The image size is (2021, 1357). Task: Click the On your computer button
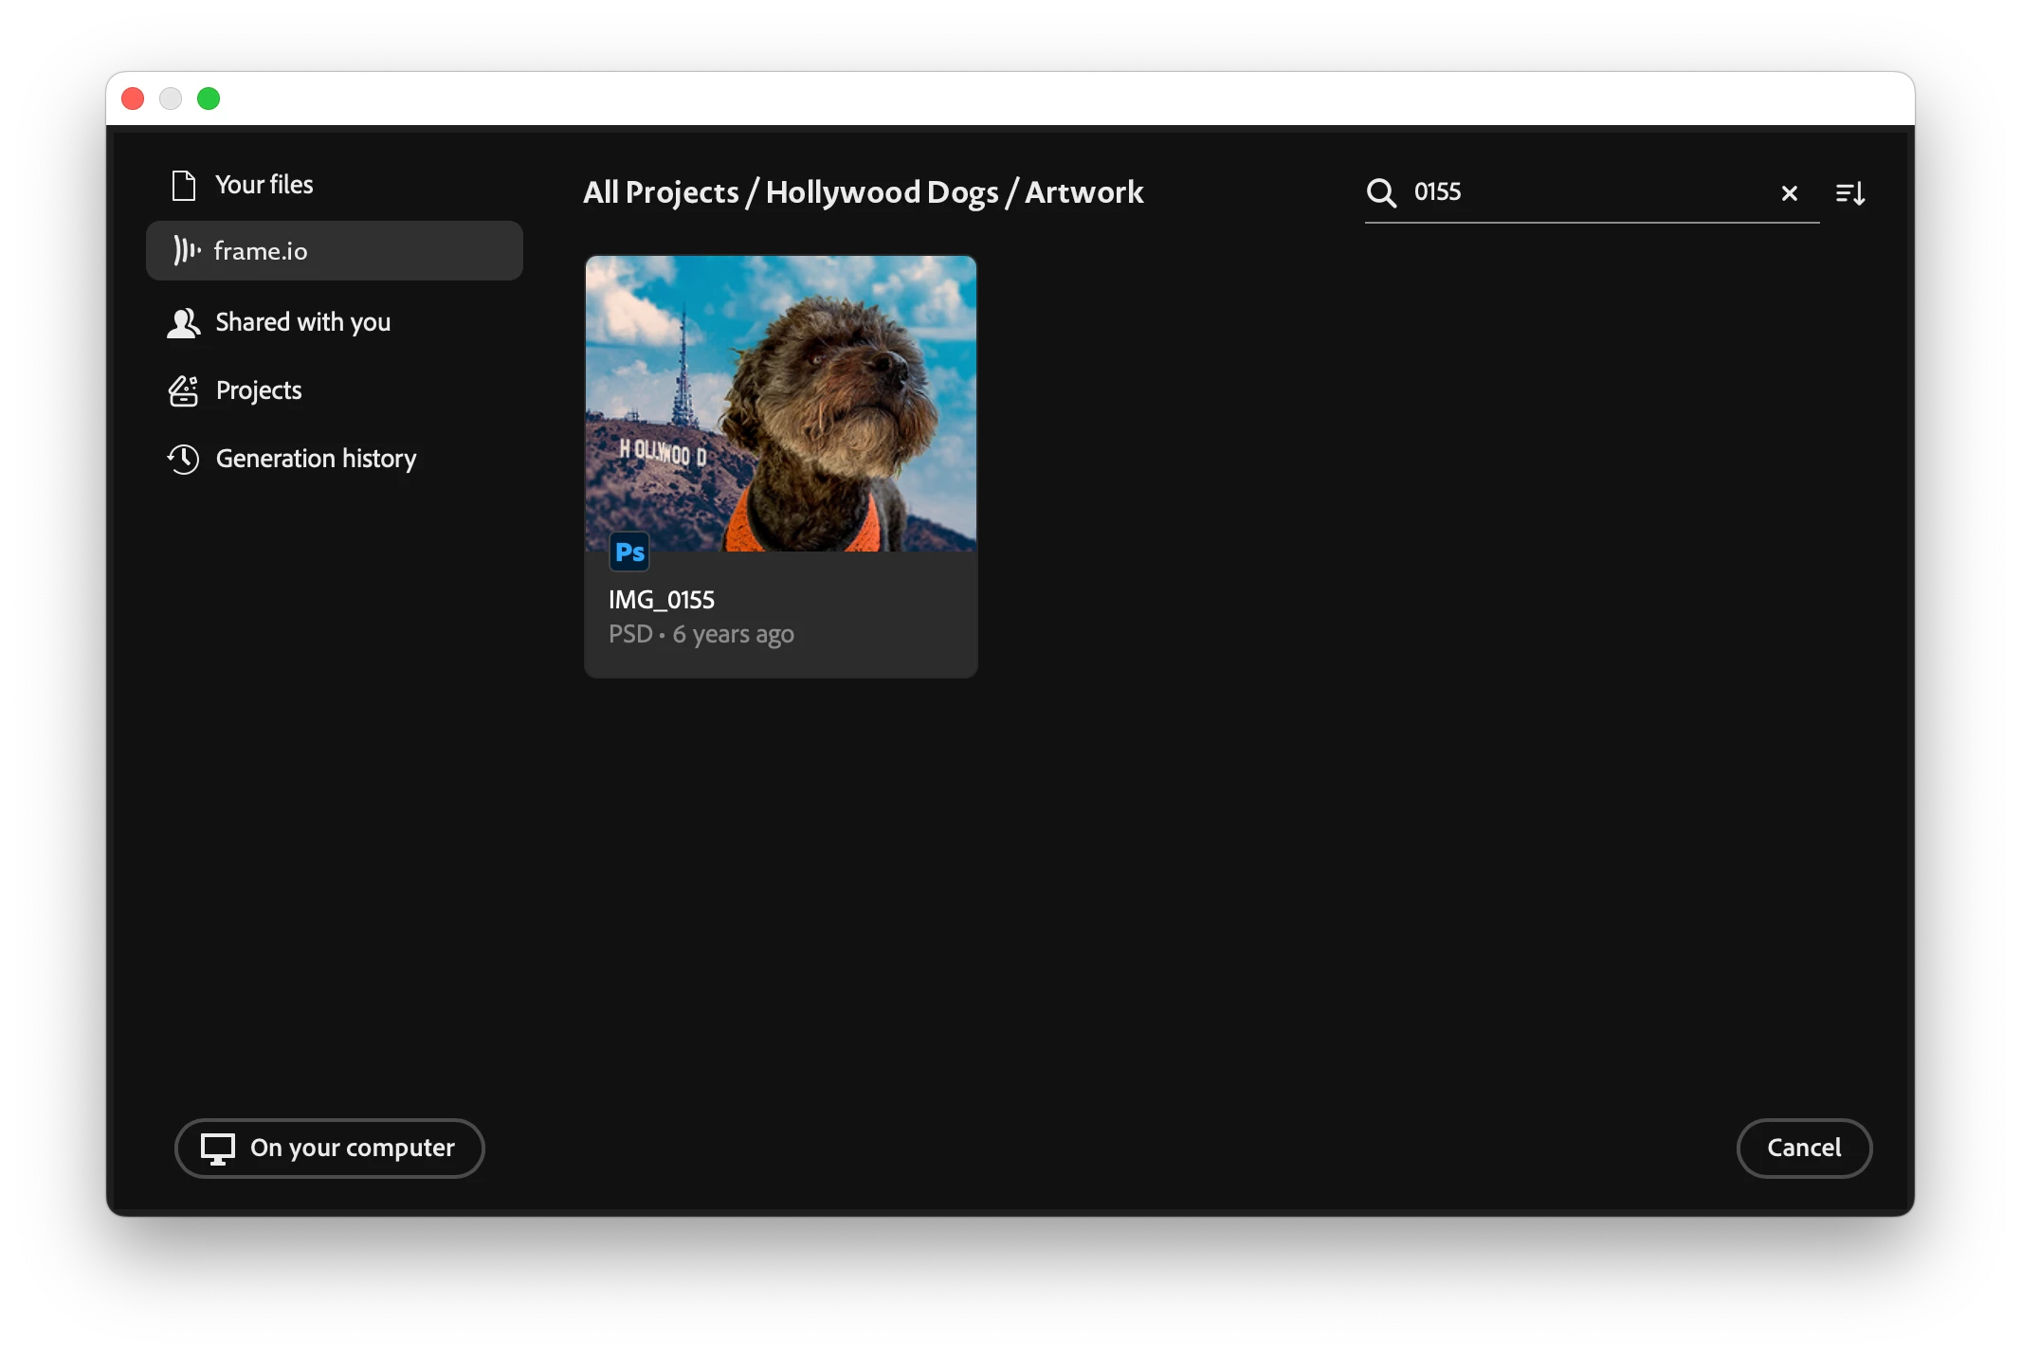point(330,1148)
